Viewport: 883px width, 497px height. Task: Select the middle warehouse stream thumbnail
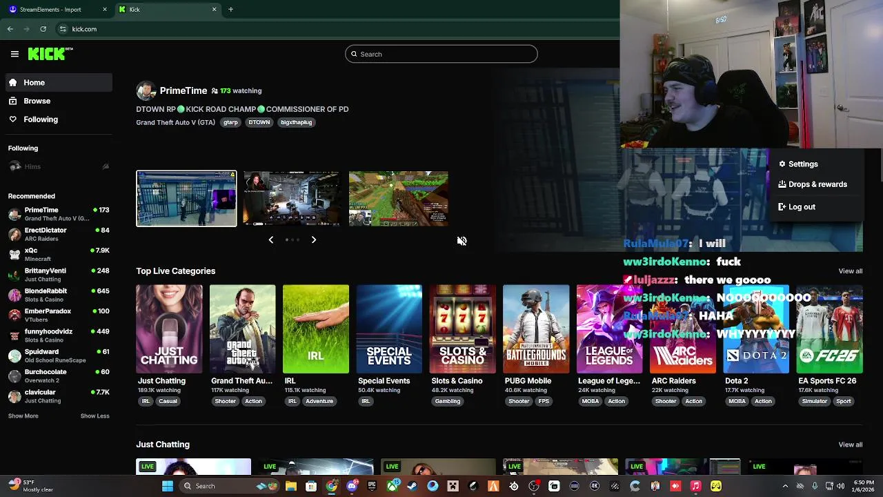pos(291,199)
